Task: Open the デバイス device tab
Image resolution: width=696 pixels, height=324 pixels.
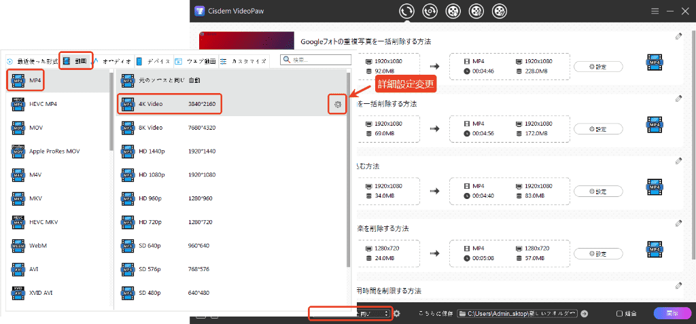Action: click(154, 60)
